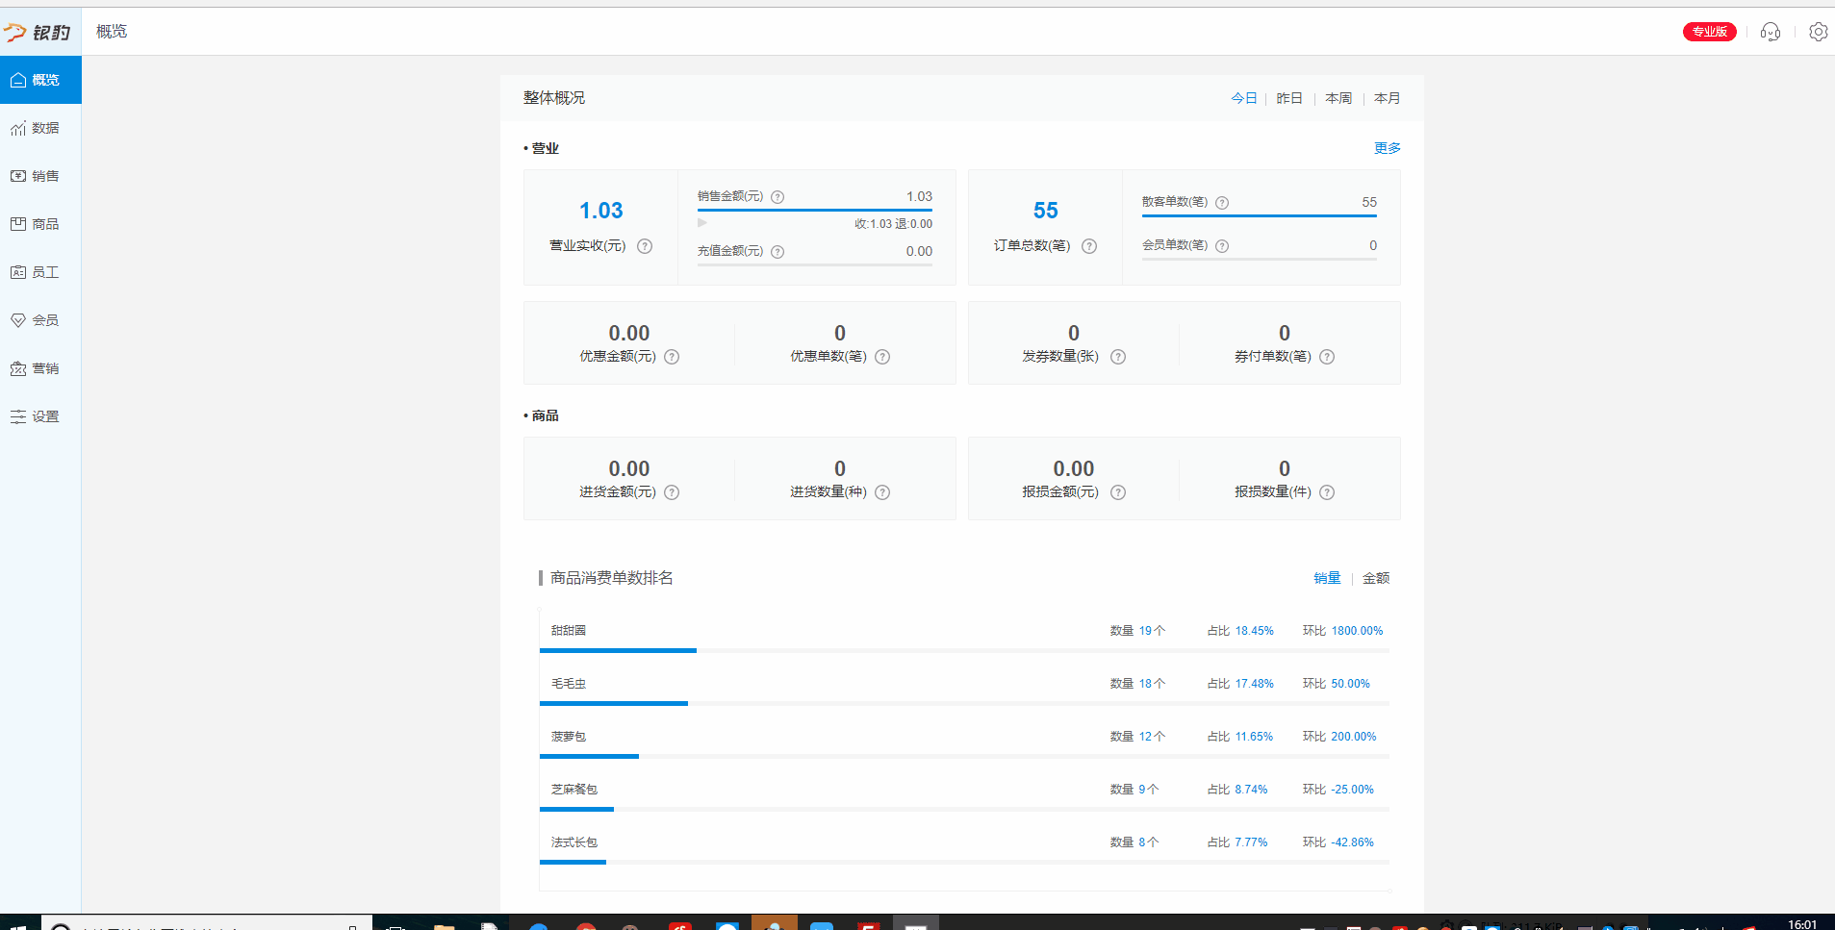This screenshot has width=1835, height=930.
Task: Open the 员工 staff sidebar item
Action: click(x=40, y=272)
